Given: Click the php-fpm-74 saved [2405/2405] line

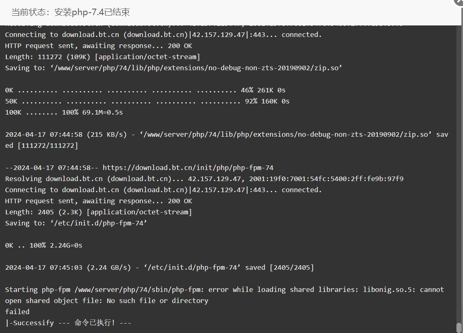Looking at the screenshot, I should (159, 267).
